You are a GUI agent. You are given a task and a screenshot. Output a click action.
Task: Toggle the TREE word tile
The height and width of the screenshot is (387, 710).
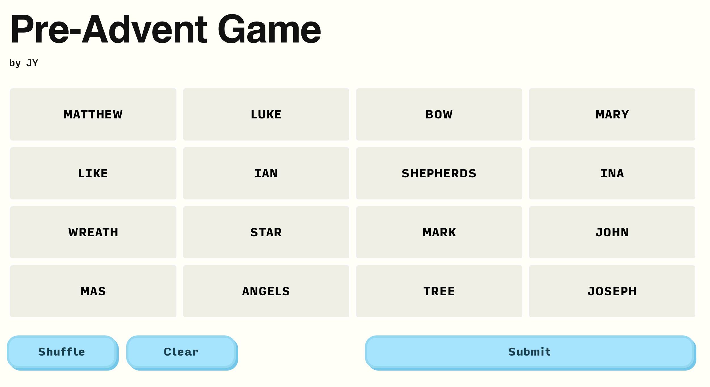439,291
